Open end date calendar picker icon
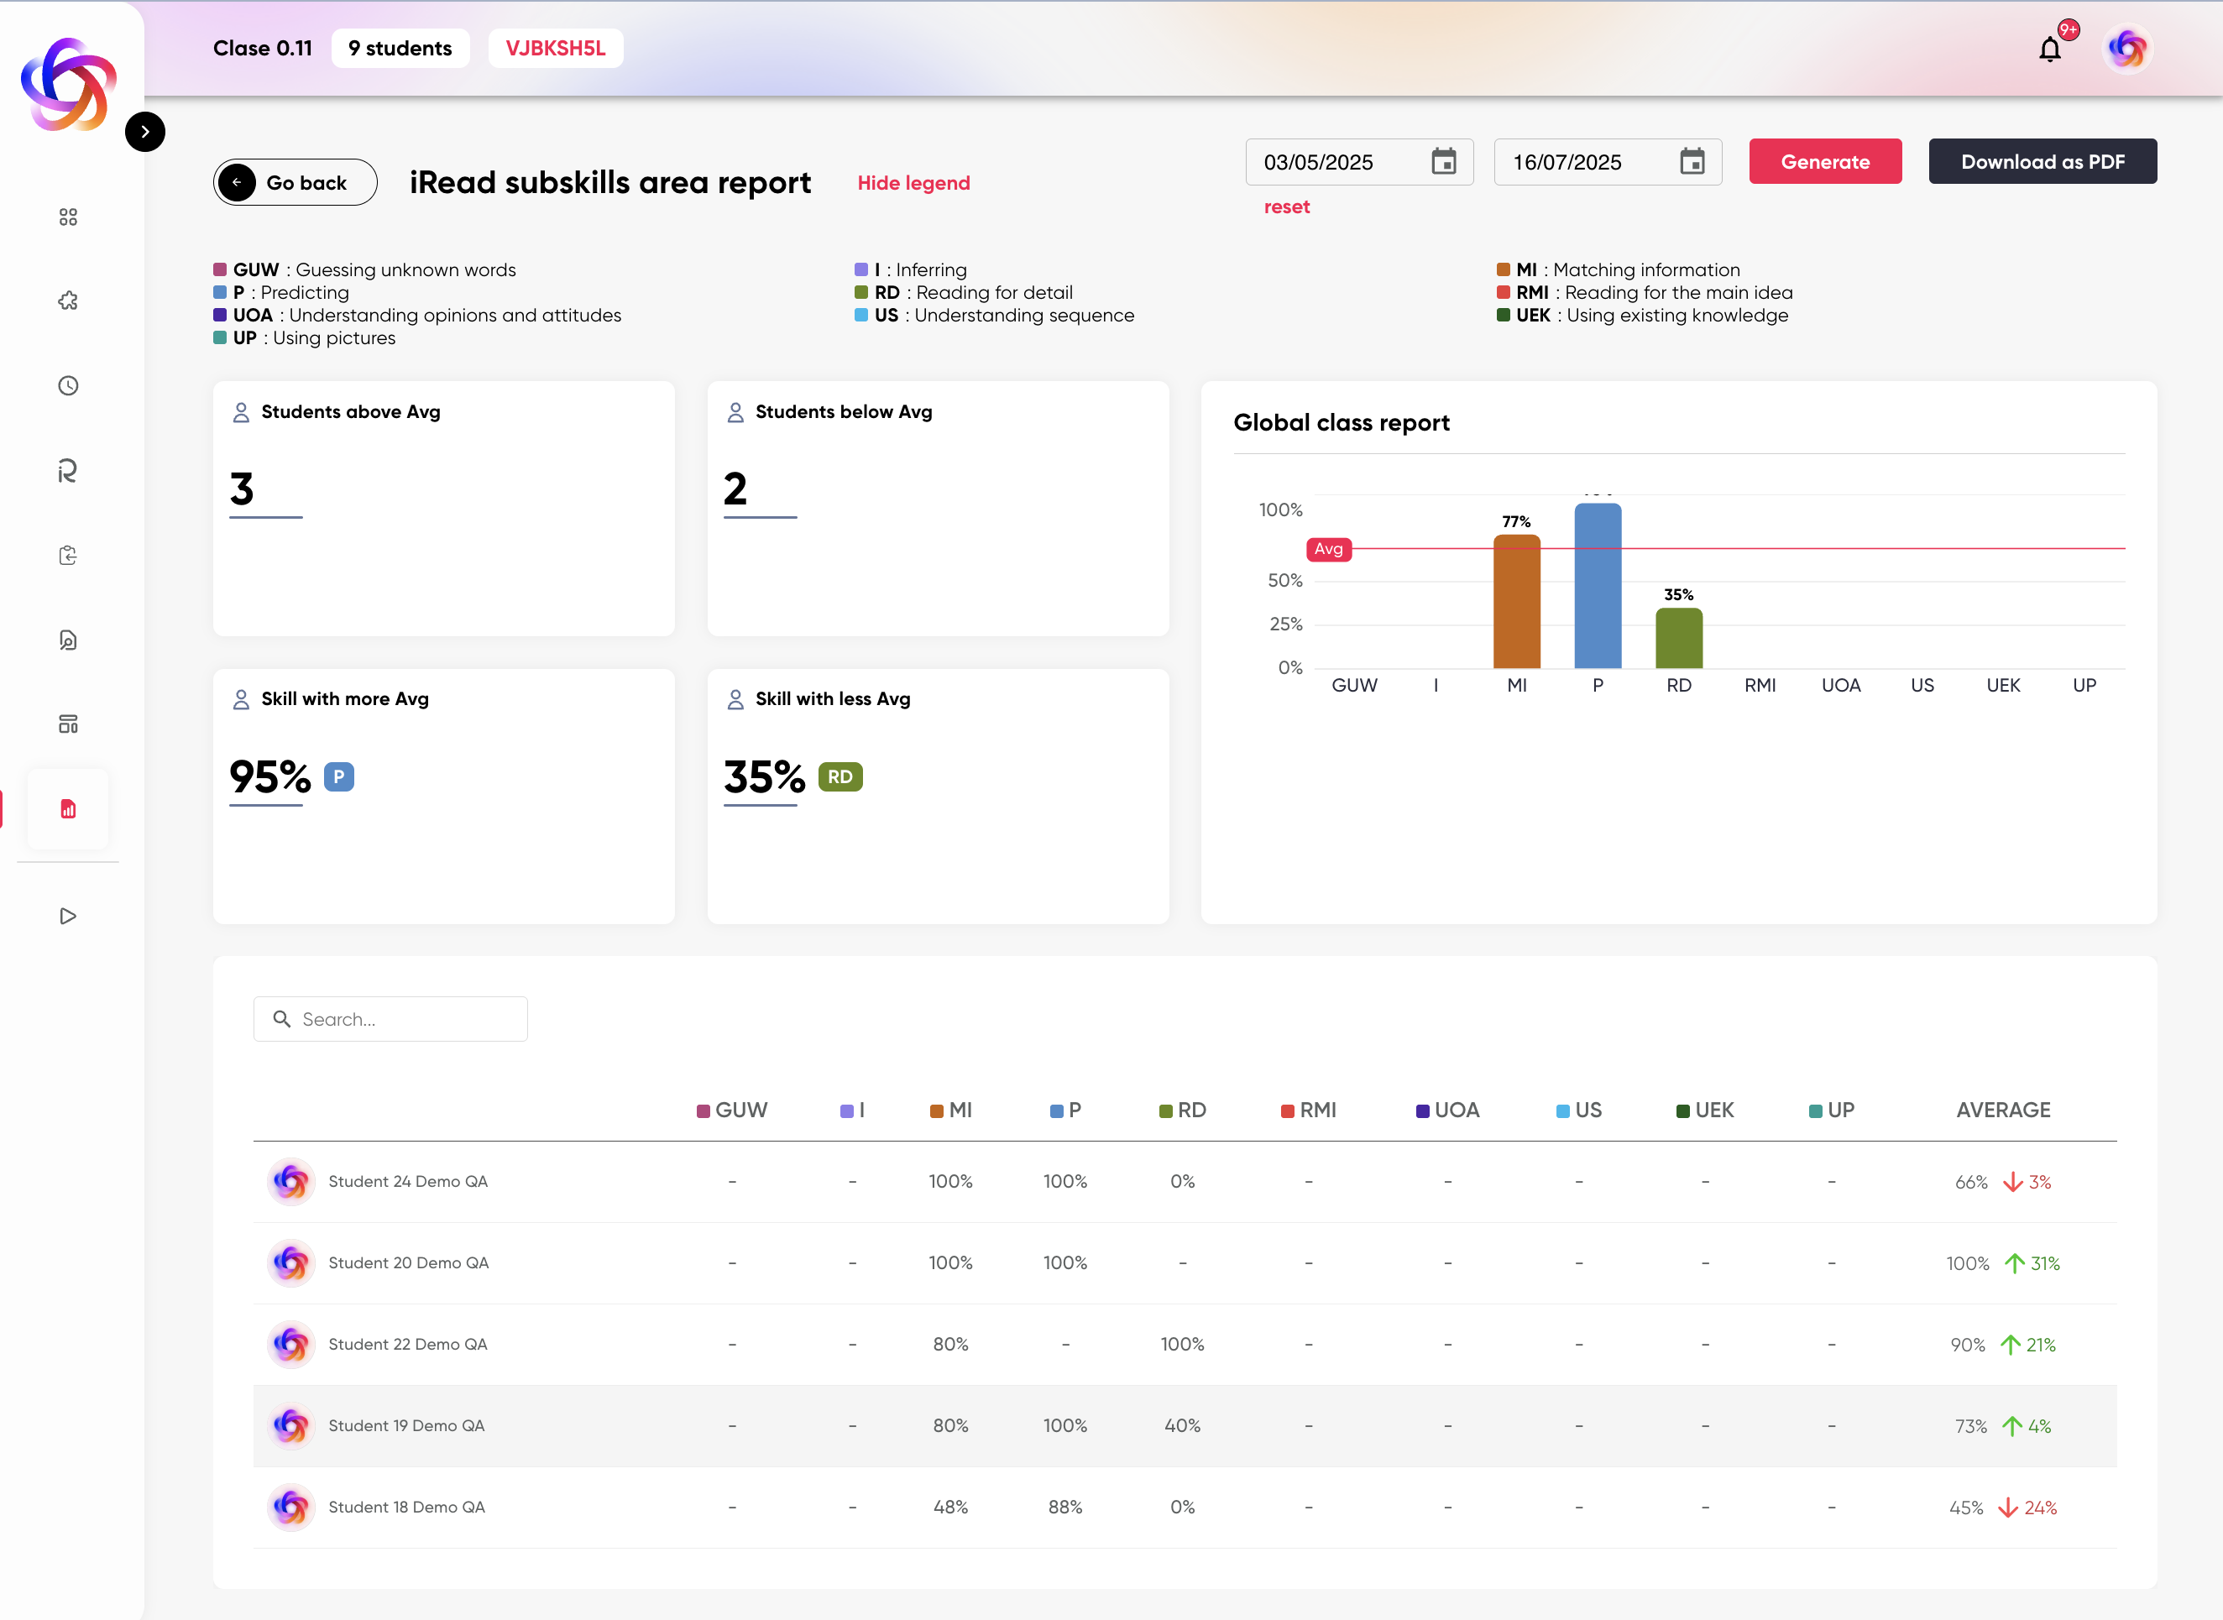This screenshot has height=1620, width=2223. (1692, 162)
